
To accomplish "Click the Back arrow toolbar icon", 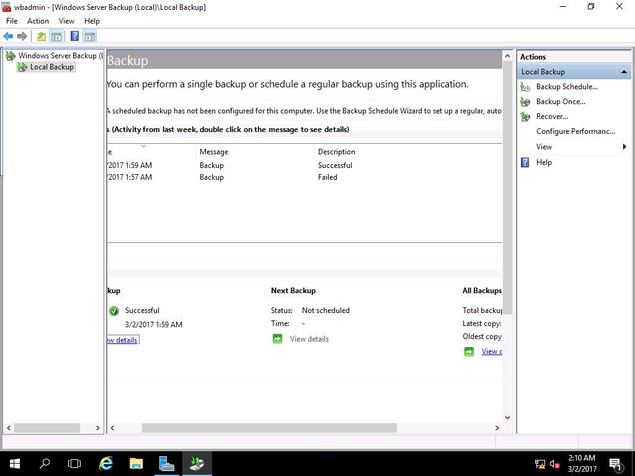I will coord(8,37).
